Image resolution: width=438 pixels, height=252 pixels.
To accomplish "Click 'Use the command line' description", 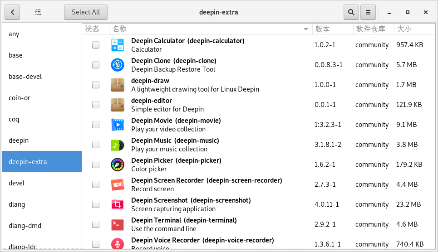I will click(x=164, y=229).
